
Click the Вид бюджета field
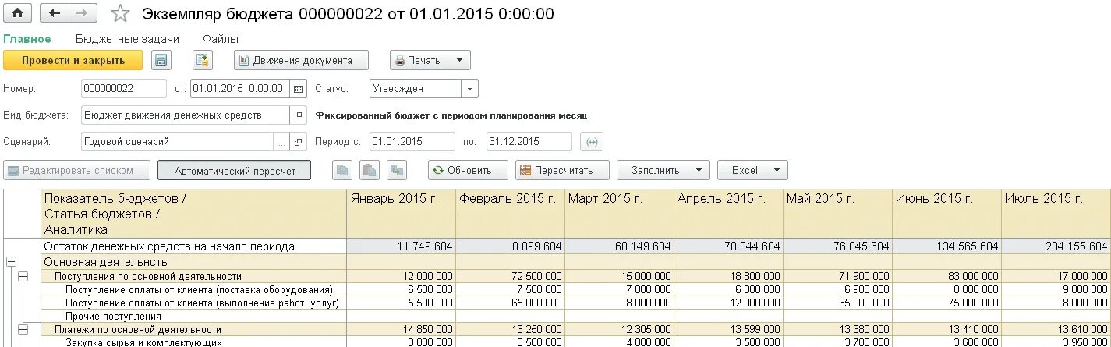click(x=186, y=115)
